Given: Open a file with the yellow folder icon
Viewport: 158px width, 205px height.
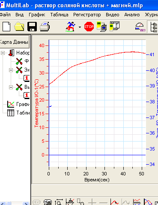Looking at the screenshot, I should [19, 27].
